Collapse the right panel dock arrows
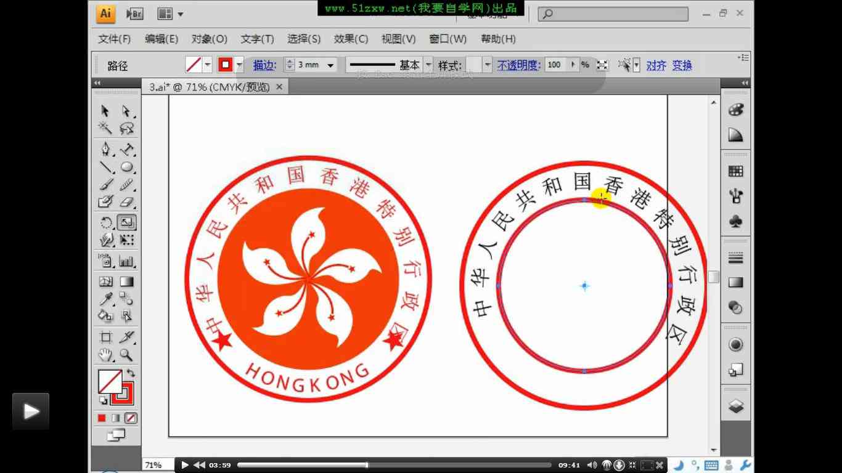The width and height of the screenshot is (842, 473). coord(745,83)
